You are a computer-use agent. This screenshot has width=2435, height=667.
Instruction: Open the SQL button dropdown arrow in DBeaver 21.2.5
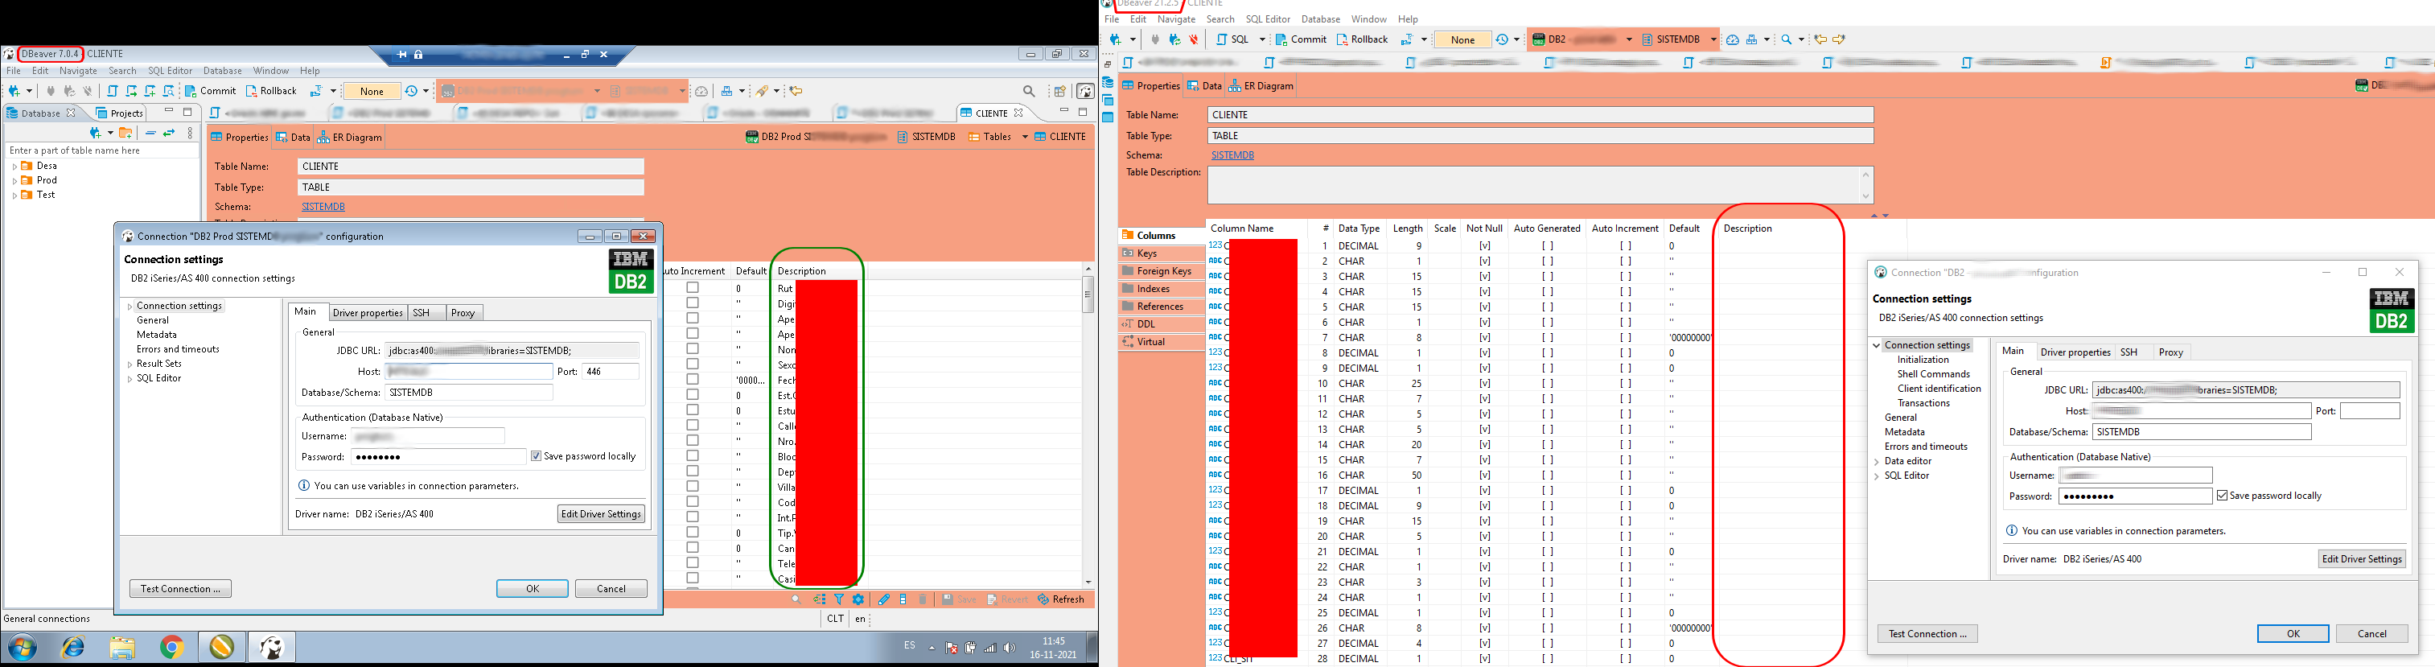(1263, 39)
